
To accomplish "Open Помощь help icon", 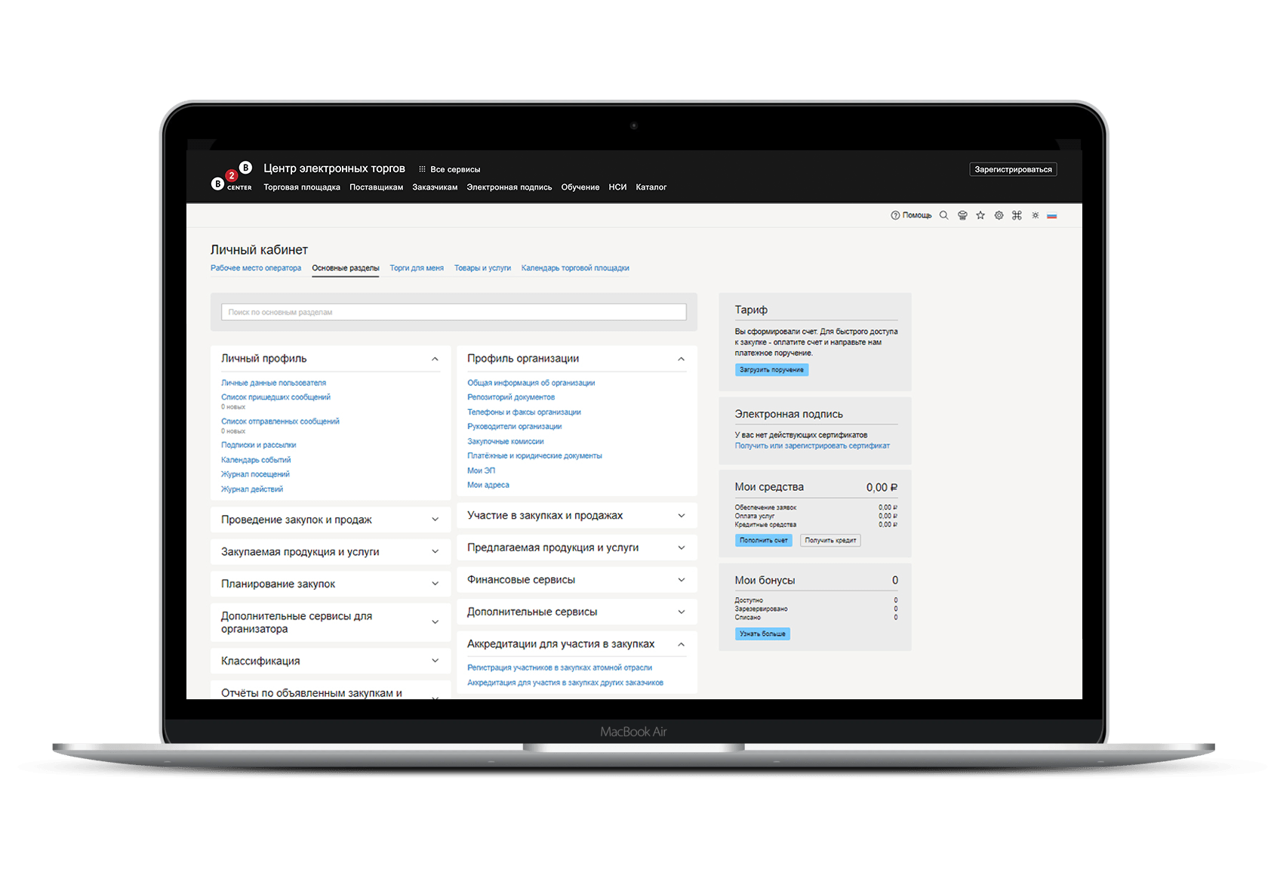I will (911, 215).
